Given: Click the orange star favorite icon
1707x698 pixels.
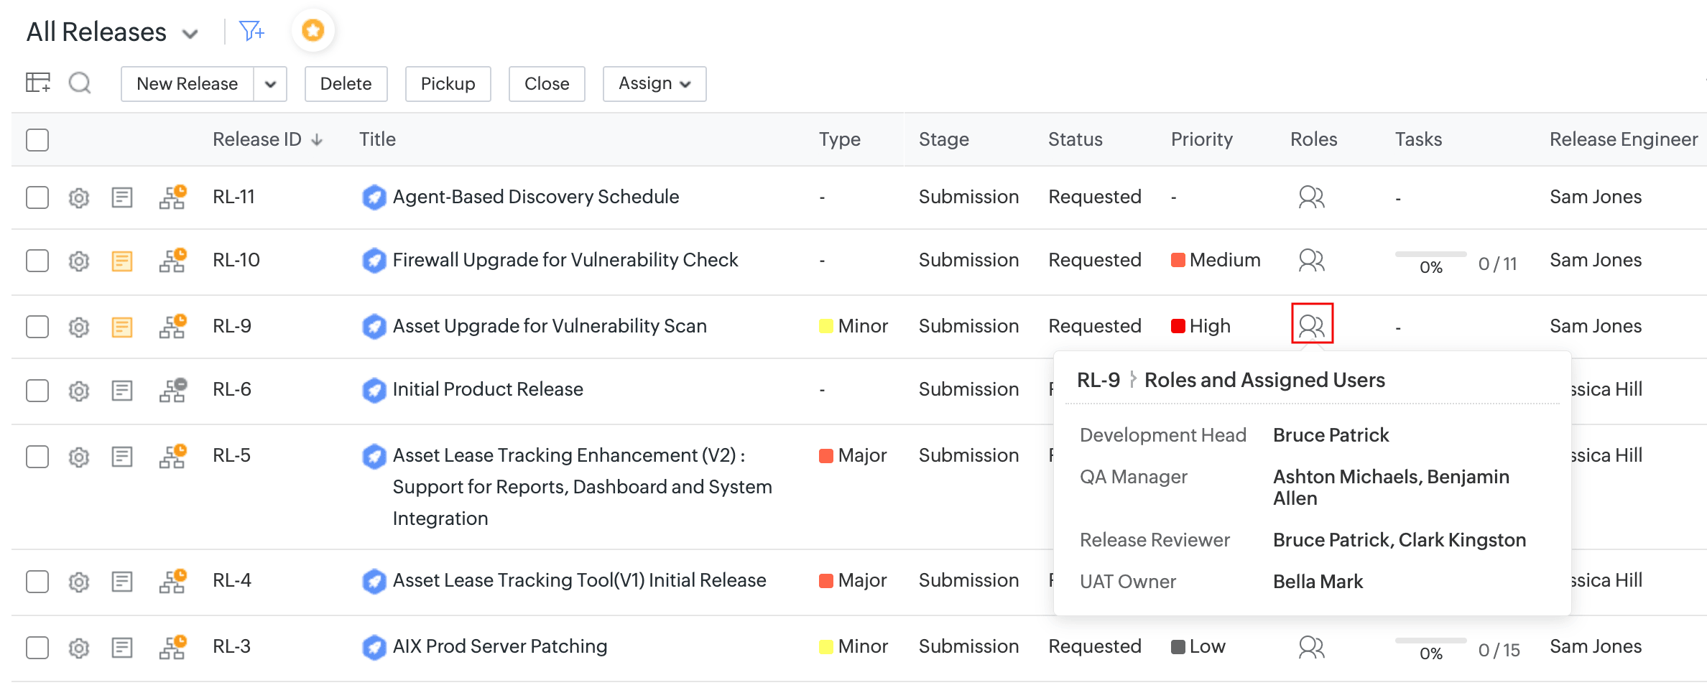Looking at the screenshot, I should point(313,31).
